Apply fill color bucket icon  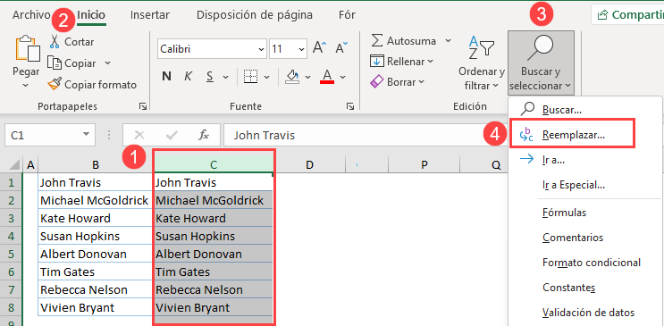point(292,77)
